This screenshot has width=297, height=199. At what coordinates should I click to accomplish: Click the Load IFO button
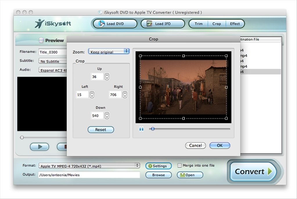[x=163, y=24]
